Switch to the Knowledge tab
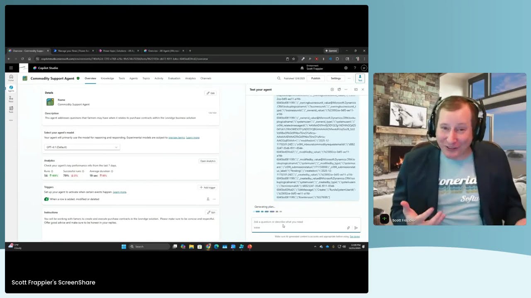 (107, 78)
